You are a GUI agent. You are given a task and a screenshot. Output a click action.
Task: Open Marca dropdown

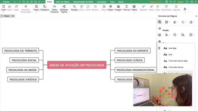[x=104, y=12]
